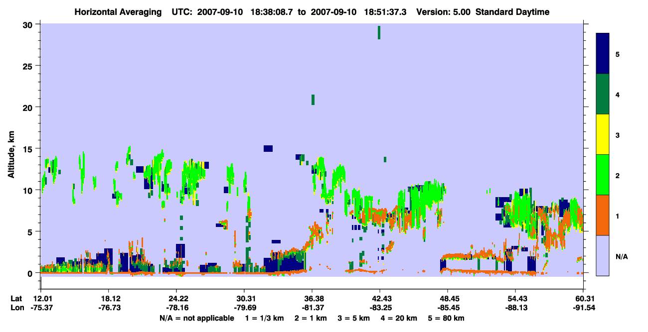Click the dark blue colorbar segment labeled 5
The width and height of the screenshot is (648, 332).
coord(603,54)
